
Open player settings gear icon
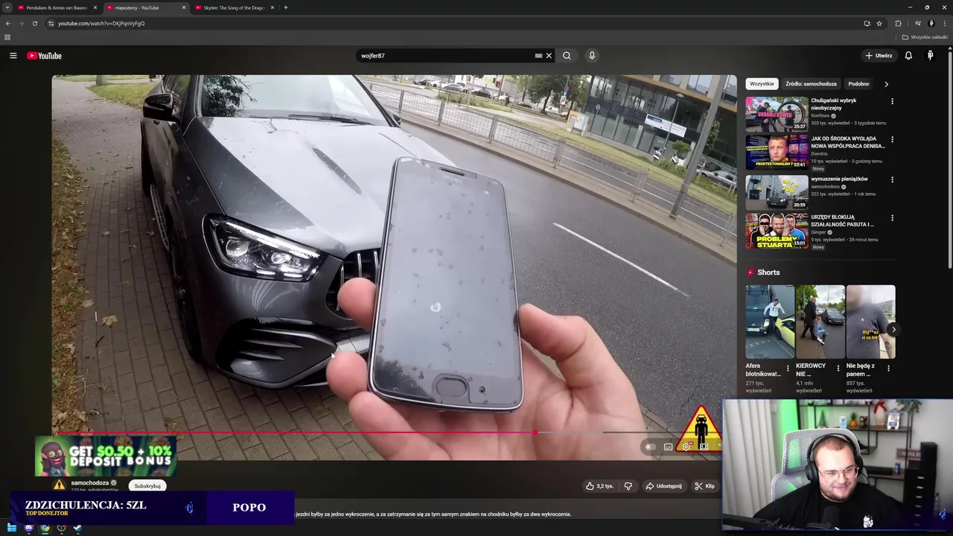tap(686, 447)
